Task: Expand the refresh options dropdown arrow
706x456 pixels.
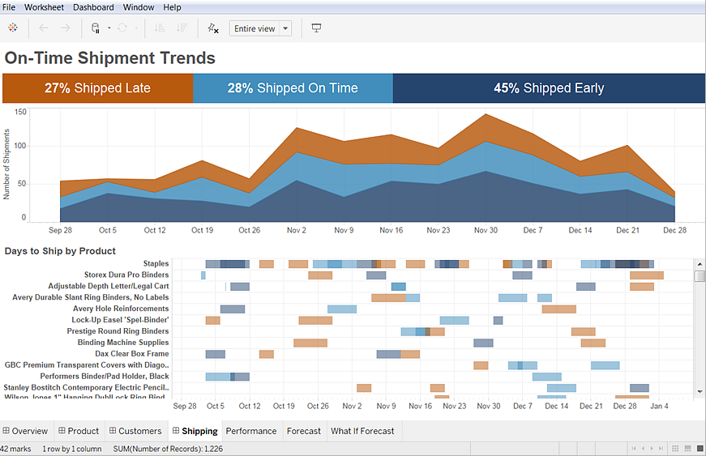Action: (135, 28)
